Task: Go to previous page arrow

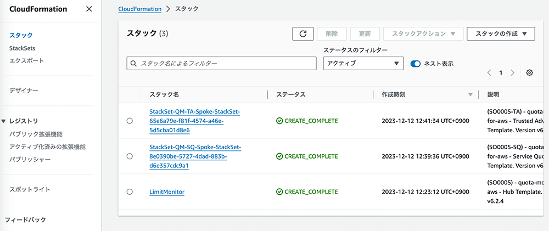Action: pyautogui.click(x=489, y=73)
